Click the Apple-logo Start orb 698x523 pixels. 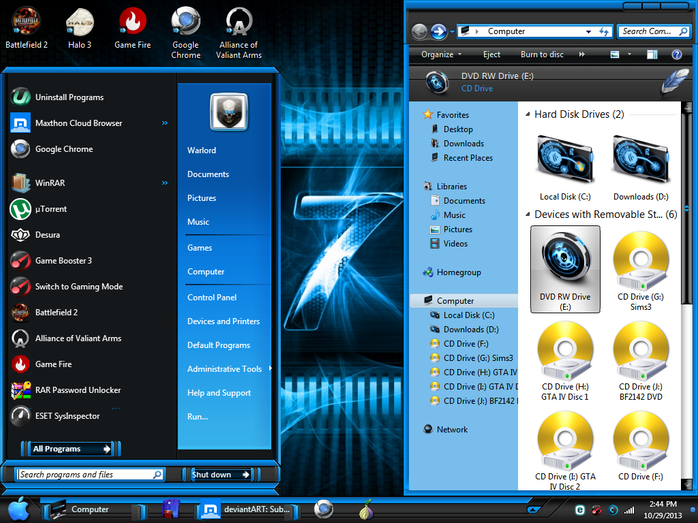pyautogui.click(x=18, y=509)
